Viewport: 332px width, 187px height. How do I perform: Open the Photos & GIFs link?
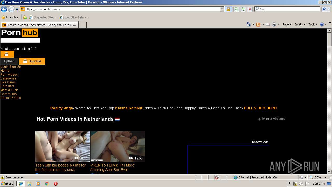(x=11, y=98)
